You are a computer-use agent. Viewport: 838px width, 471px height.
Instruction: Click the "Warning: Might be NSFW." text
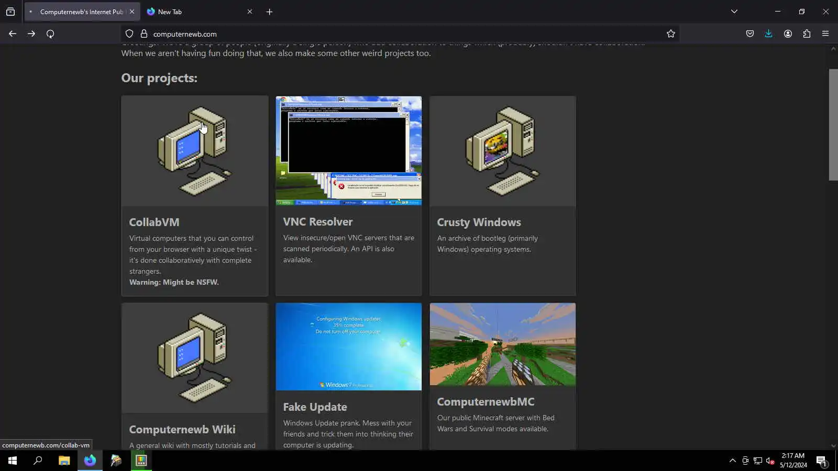174,283
